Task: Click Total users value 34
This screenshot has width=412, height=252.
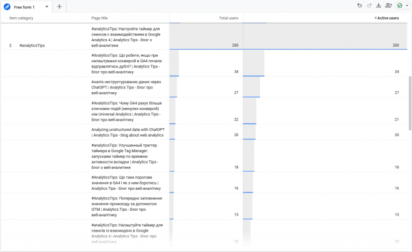Action: pos(236,72)
